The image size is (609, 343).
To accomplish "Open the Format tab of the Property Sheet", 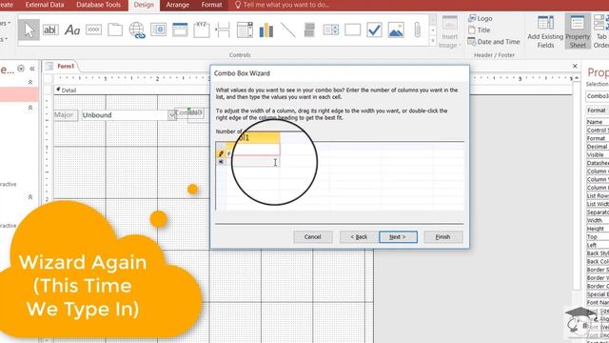I will 597,111.
